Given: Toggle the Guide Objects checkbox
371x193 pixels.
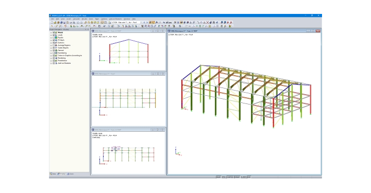Looking at the screenshot, I should (x=54, y=48).
